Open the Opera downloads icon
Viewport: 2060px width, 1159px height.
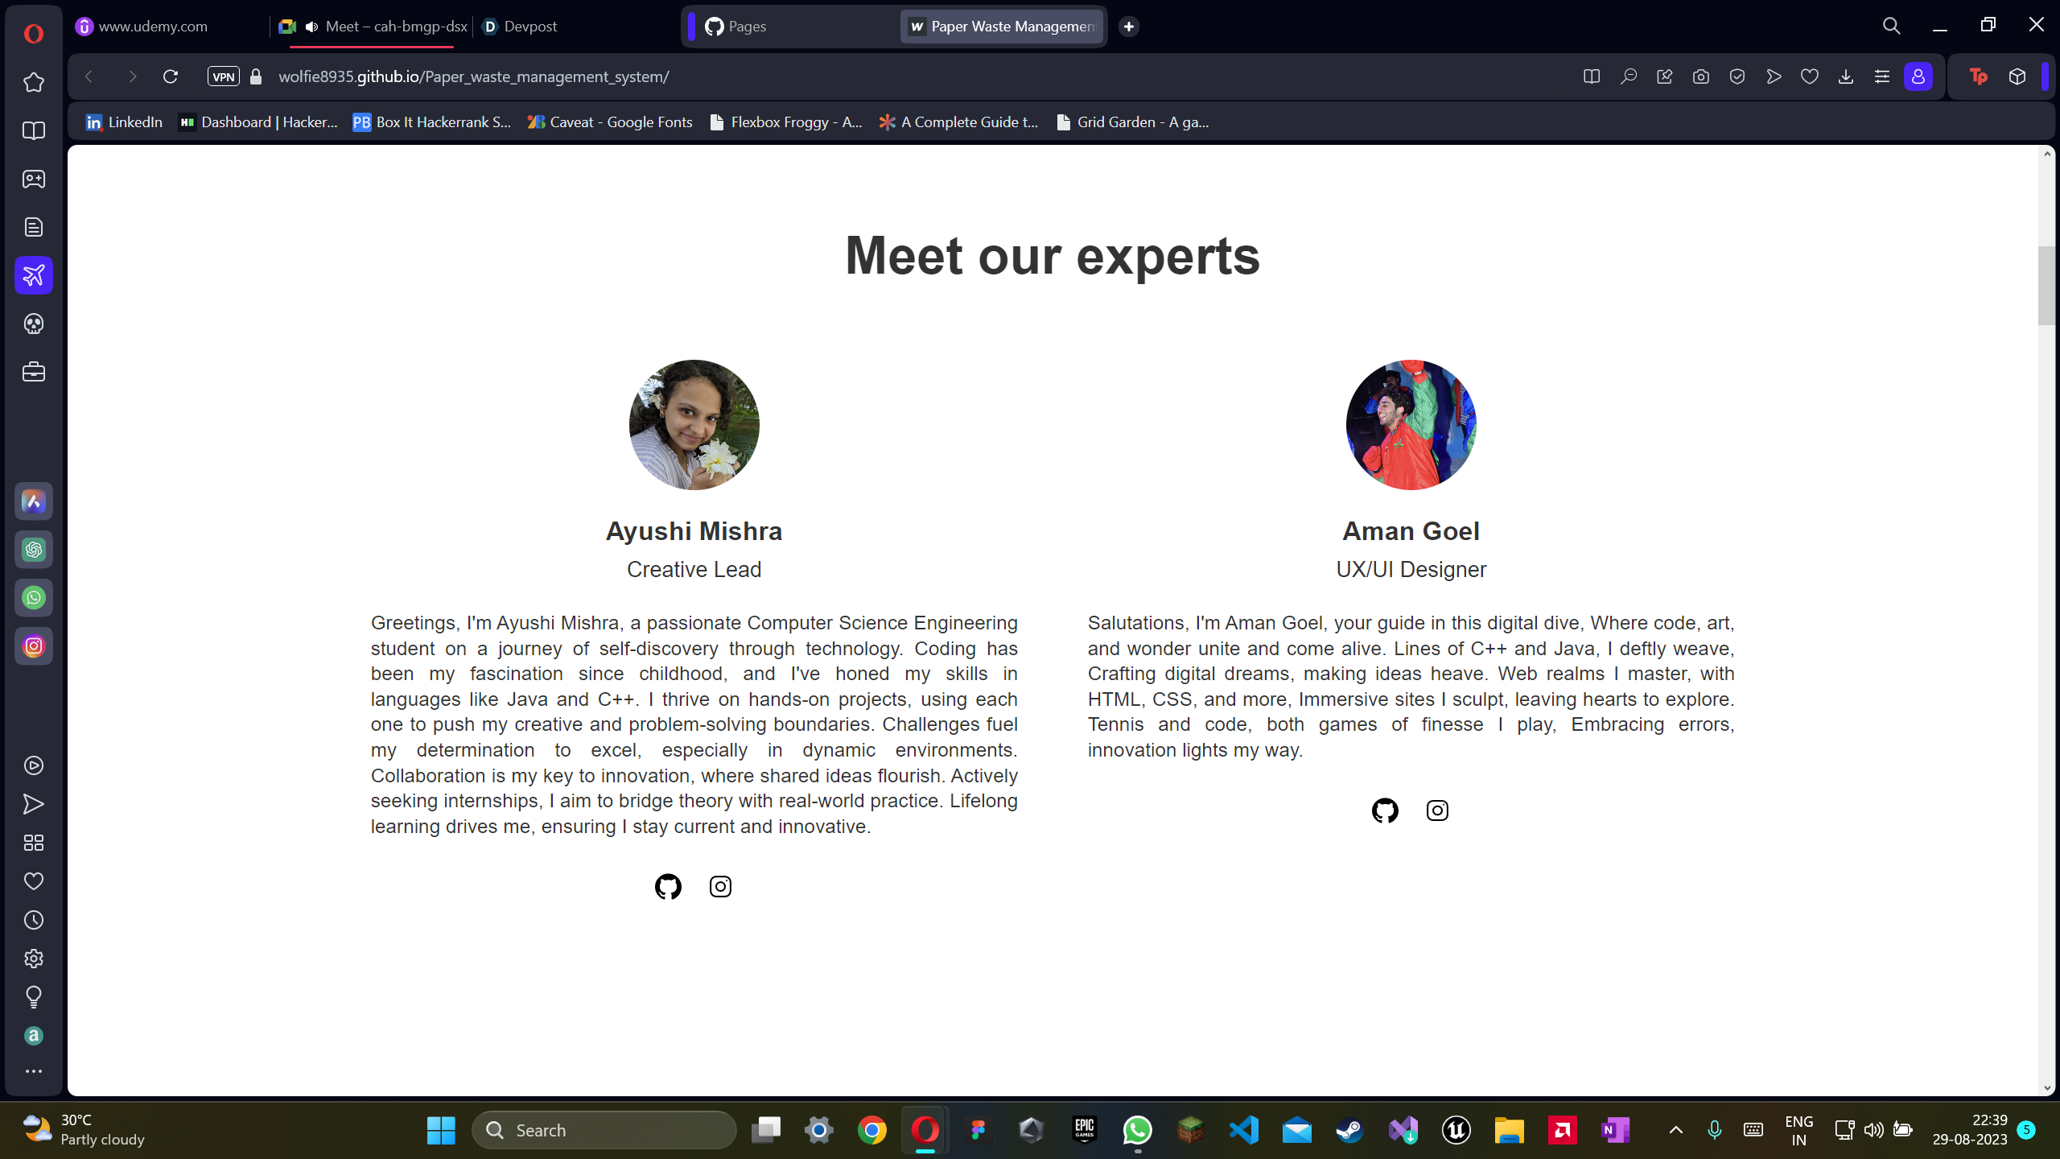coord(1845,76)
